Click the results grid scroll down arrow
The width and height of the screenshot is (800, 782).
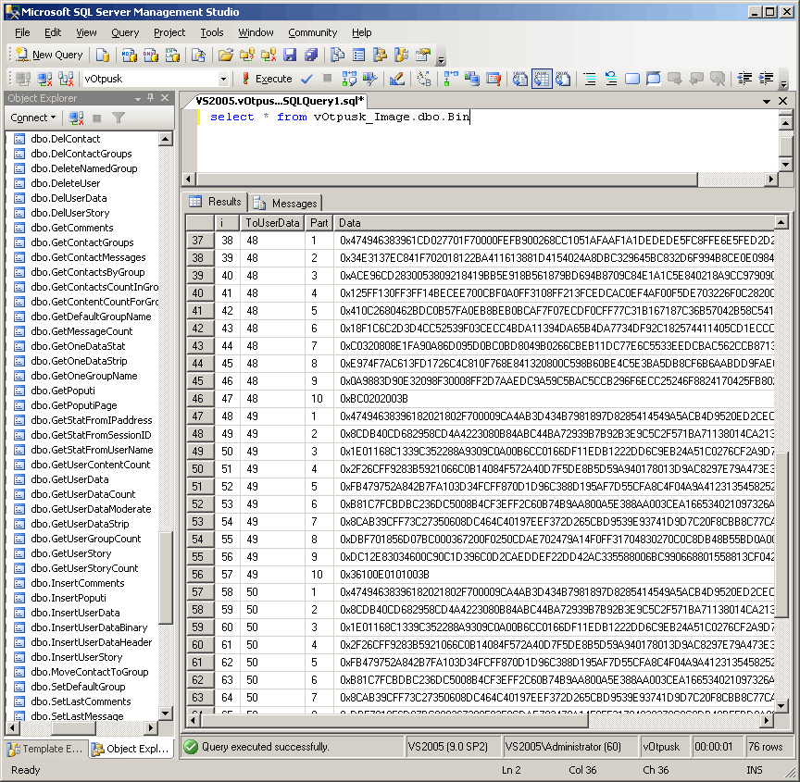pos(781,706)
